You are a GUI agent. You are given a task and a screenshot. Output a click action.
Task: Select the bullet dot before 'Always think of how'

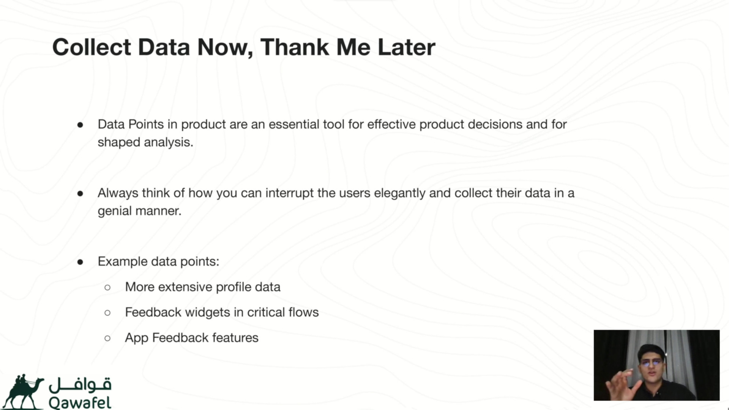point(80,194)
